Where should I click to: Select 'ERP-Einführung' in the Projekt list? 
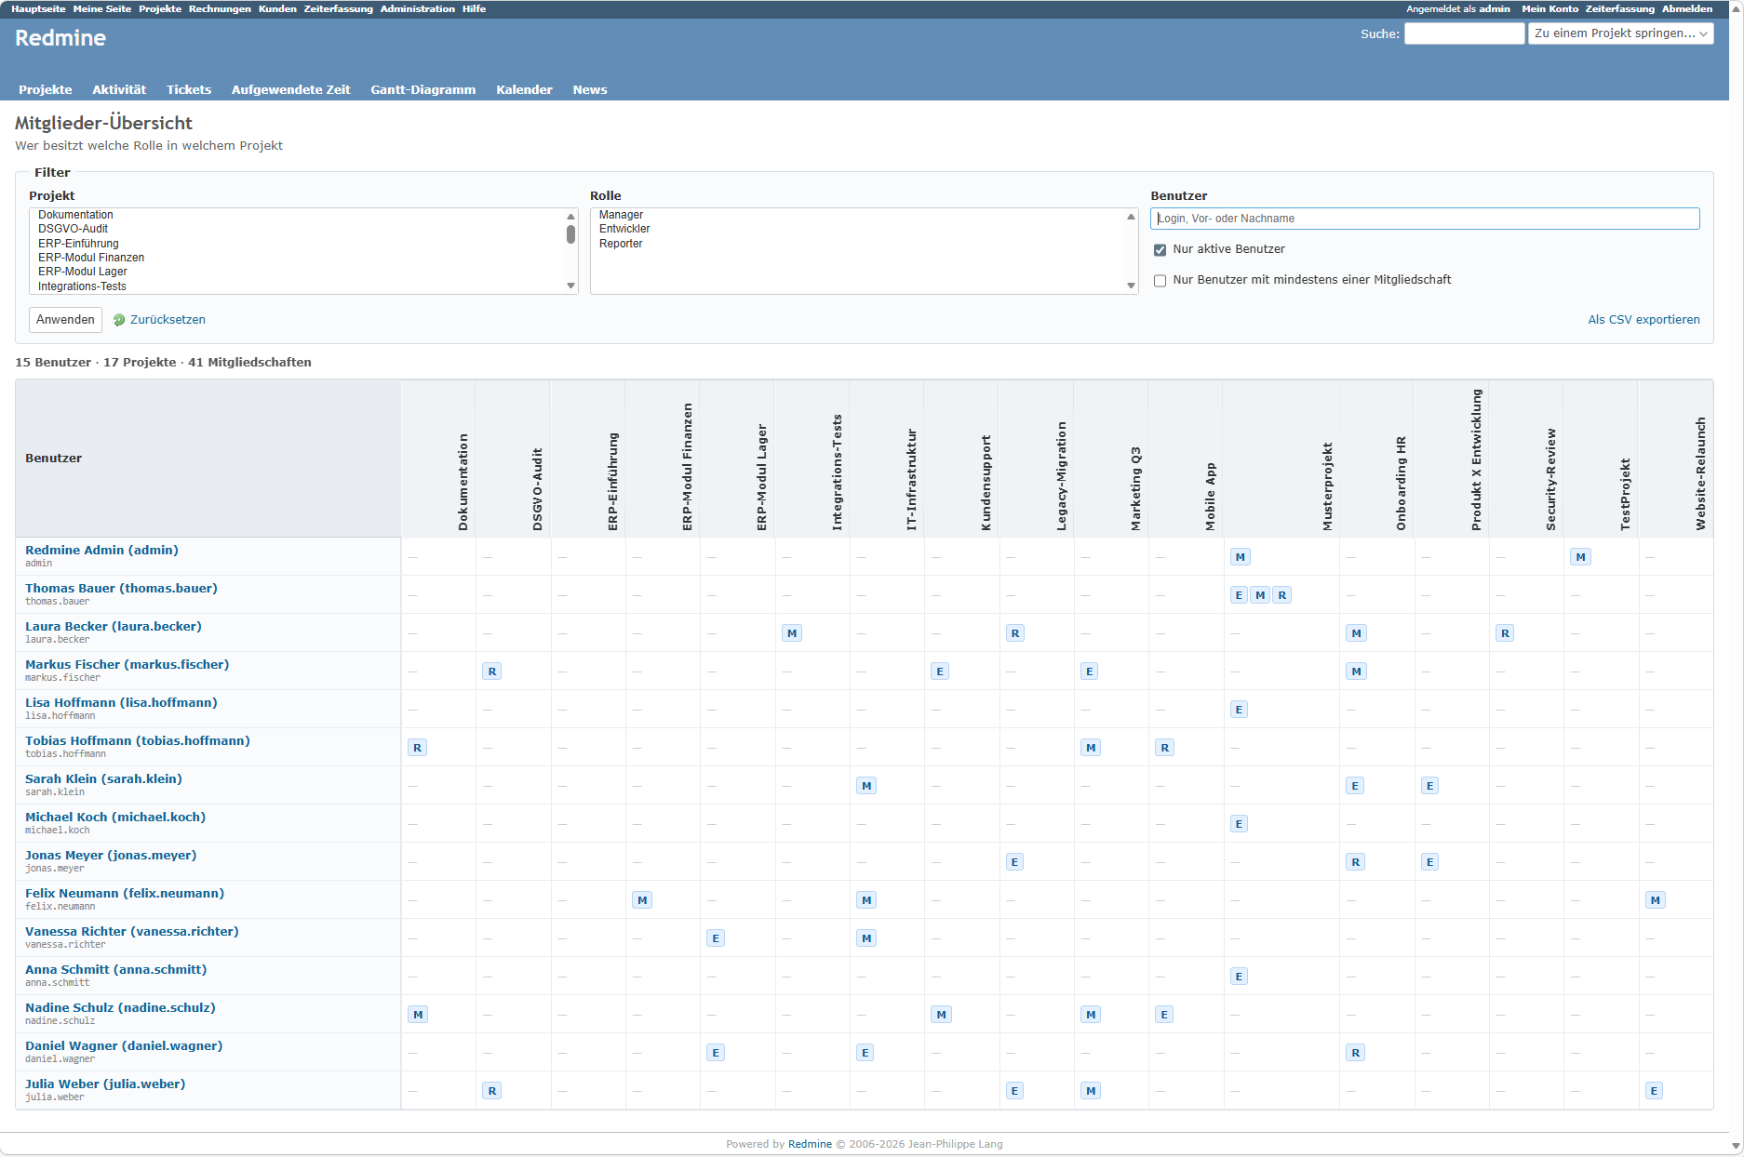[78, 244]
